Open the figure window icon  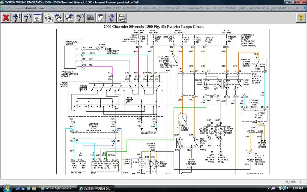38,17
